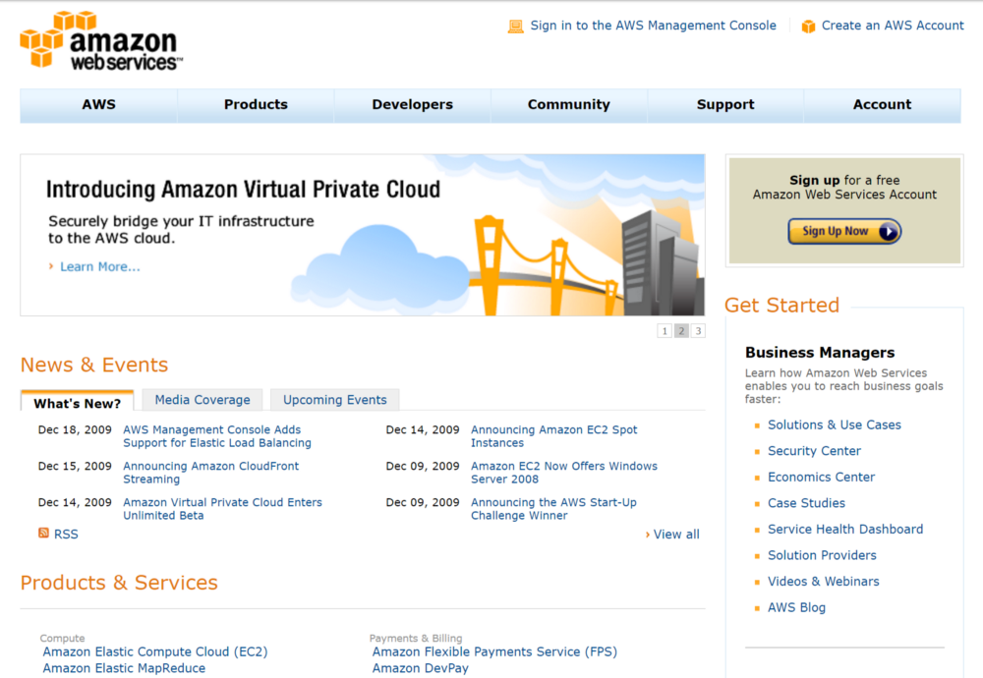
Task: Click the arrow icon on Sign Up Now
Action: 889,231
